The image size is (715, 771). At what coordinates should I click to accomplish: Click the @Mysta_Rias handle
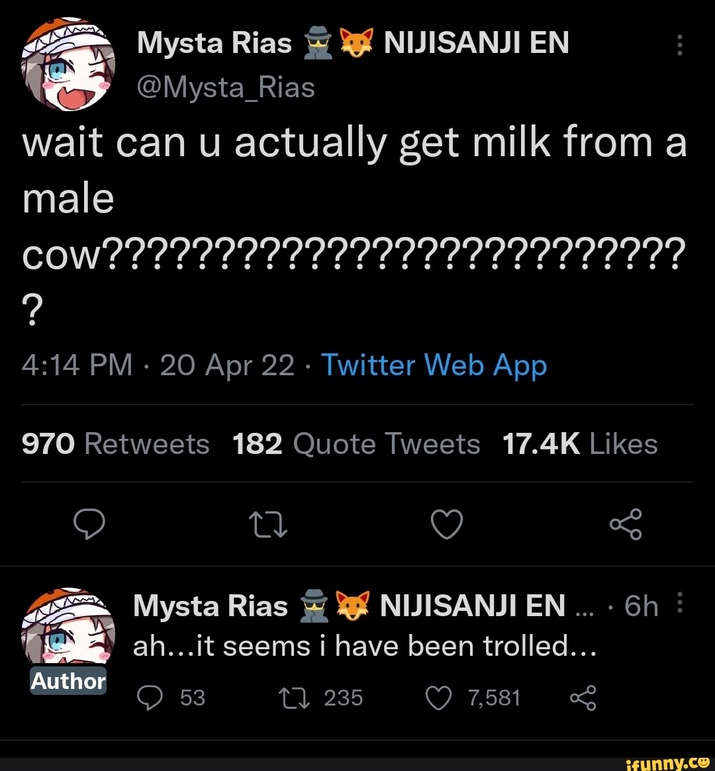point(225,86)
